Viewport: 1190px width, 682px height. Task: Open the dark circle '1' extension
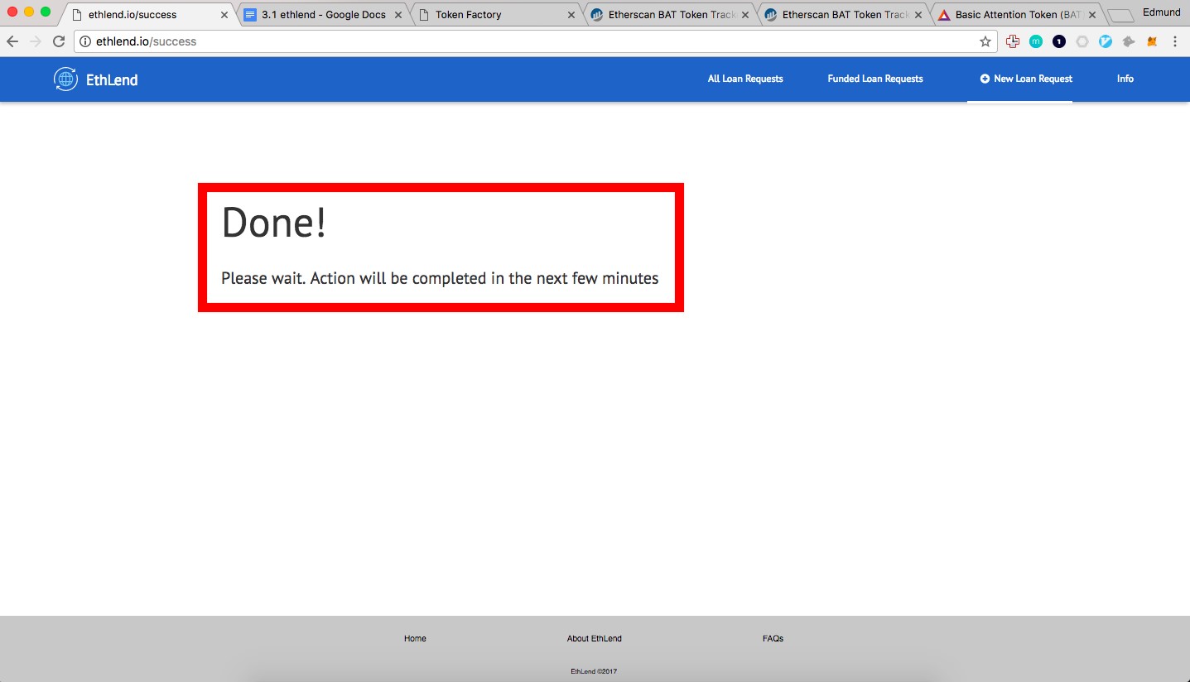coord(1059,41)
